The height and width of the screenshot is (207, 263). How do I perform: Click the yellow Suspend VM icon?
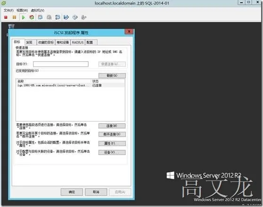15,17
